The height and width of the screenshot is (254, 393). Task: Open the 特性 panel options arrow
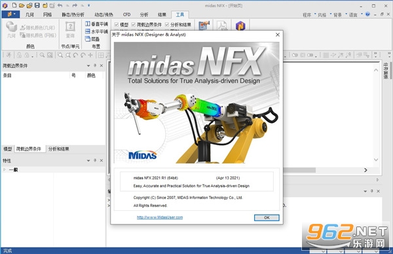pos(88,160)
